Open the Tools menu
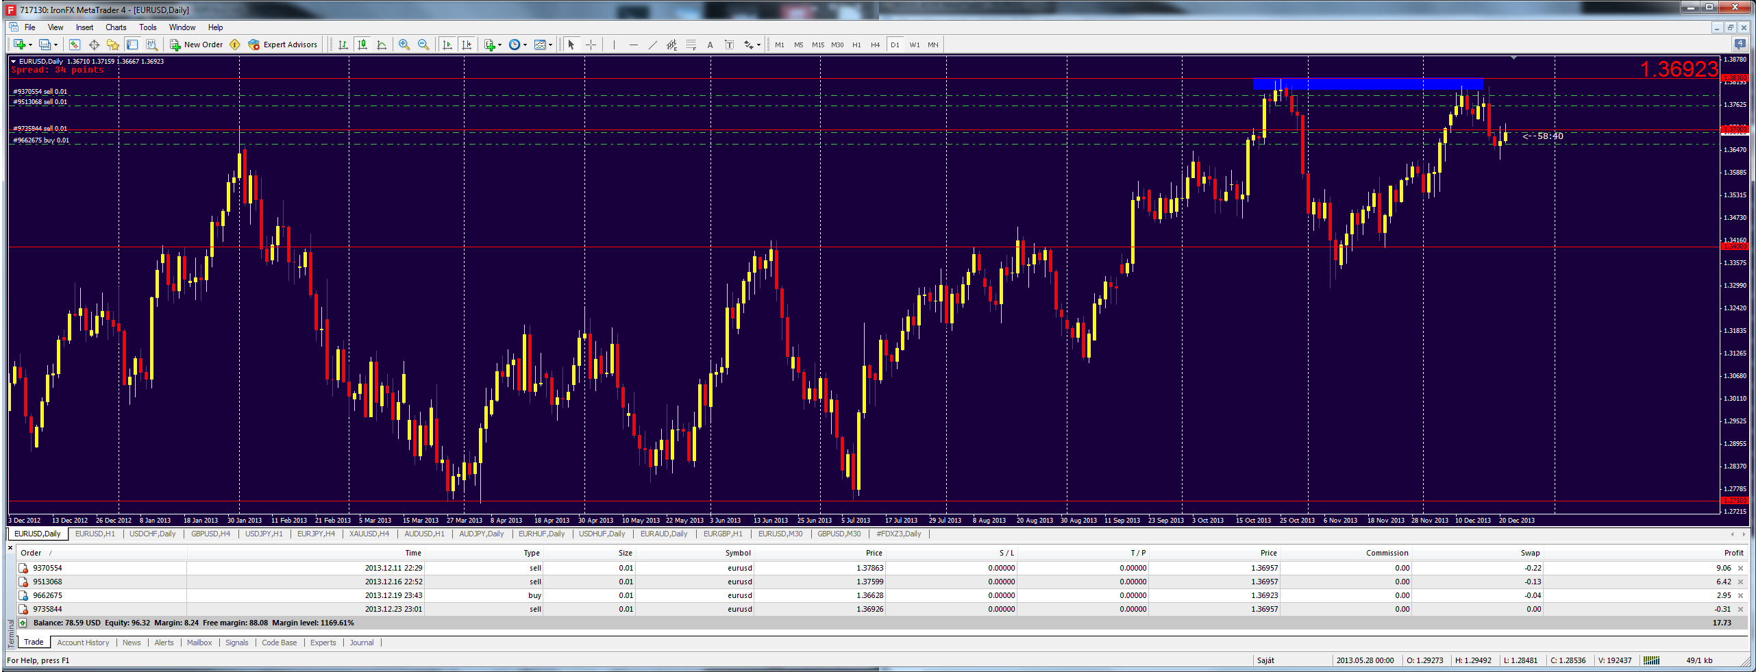The image size is (1756, 672). tap(148, 27)
